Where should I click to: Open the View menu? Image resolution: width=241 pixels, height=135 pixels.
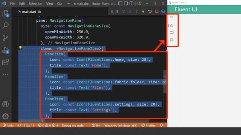(50, 3)
